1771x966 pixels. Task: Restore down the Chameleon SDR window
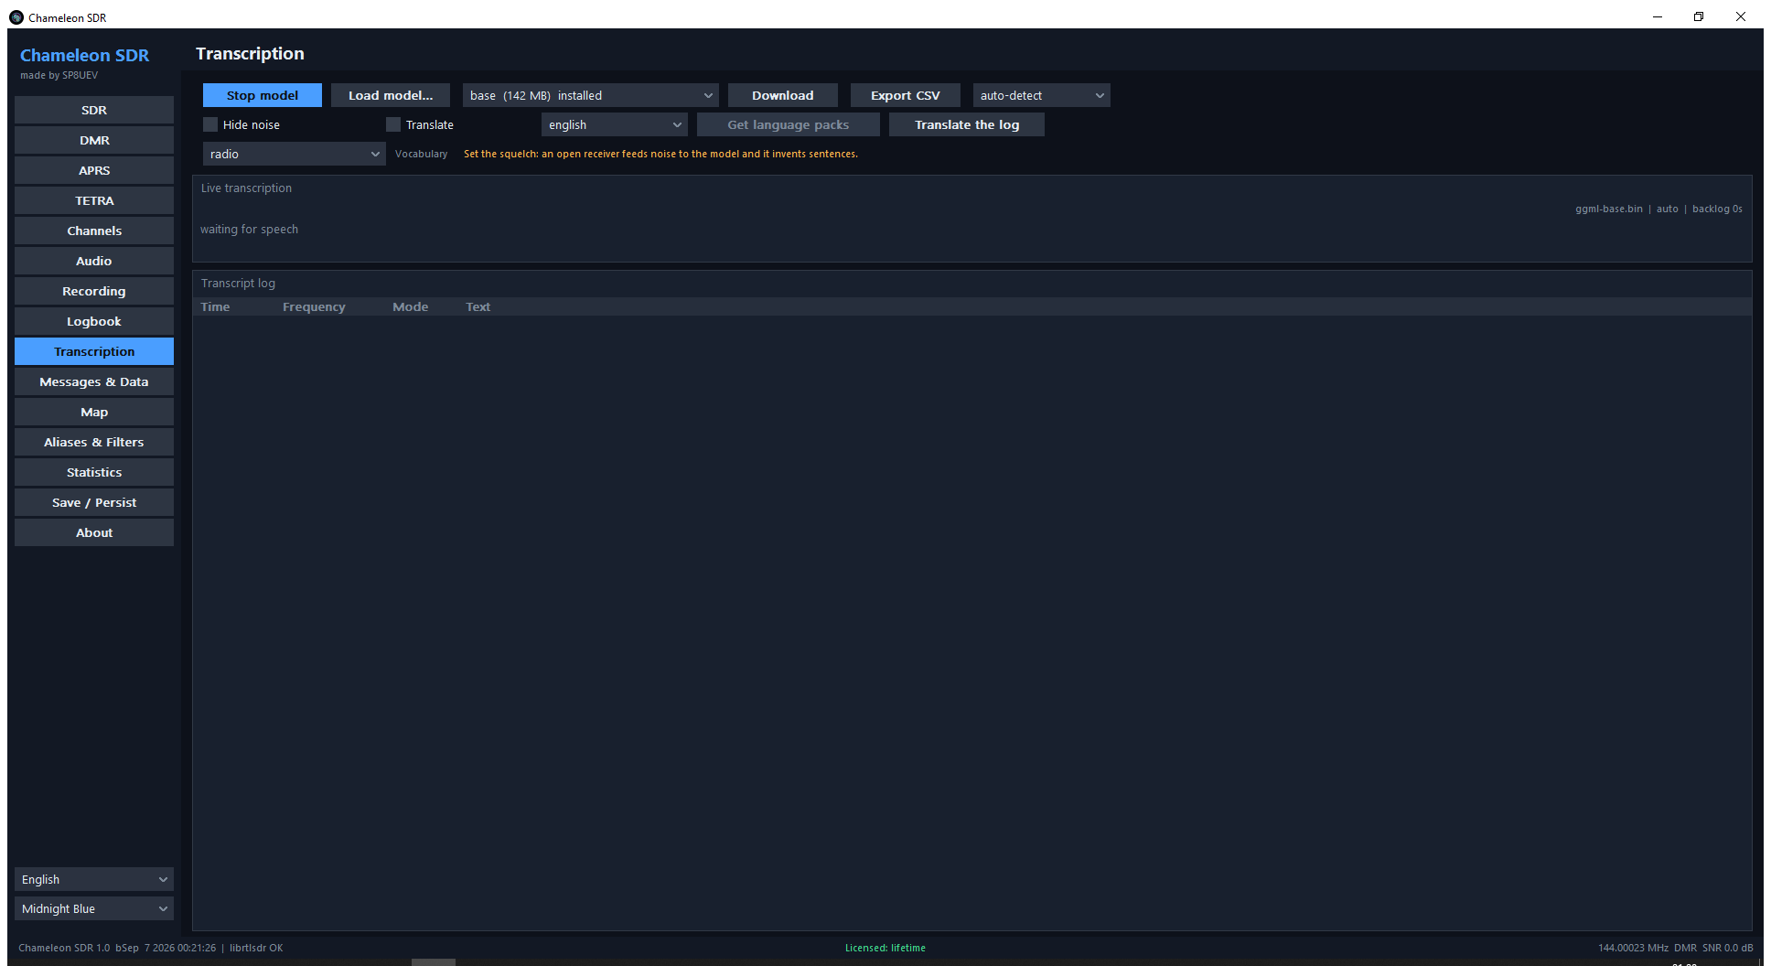1699,16
